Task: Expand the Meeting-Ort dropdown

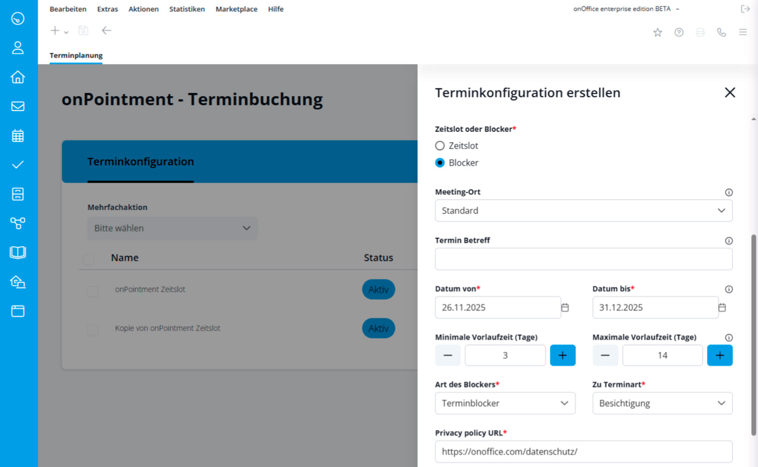Action: coord(583,211)
